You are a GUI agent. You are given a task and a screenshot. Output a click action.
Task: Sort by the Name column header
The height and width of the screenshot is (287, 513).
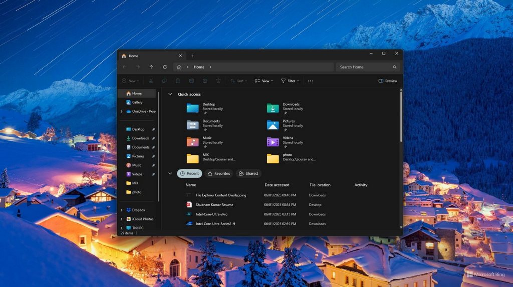click(191, 185)
